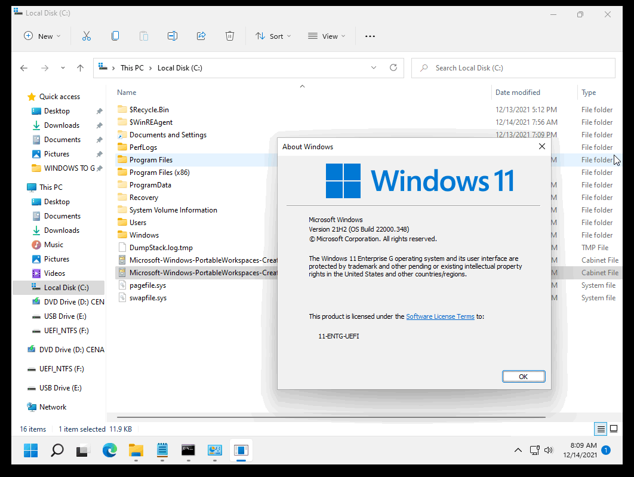Select the $WinREAgent folder
This screenshot has width=634, height=477.
150,122
